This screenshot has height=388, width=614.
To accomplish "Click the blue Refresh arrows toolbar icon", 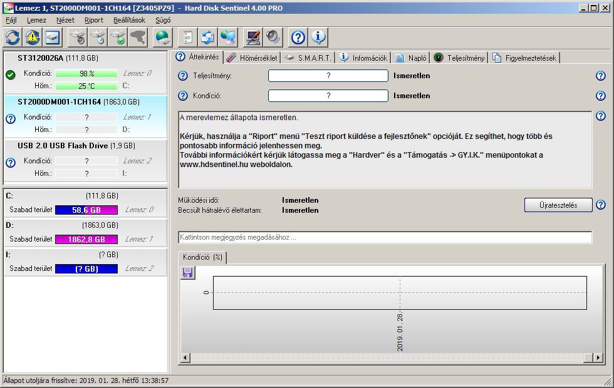I will tap(13, 38).
